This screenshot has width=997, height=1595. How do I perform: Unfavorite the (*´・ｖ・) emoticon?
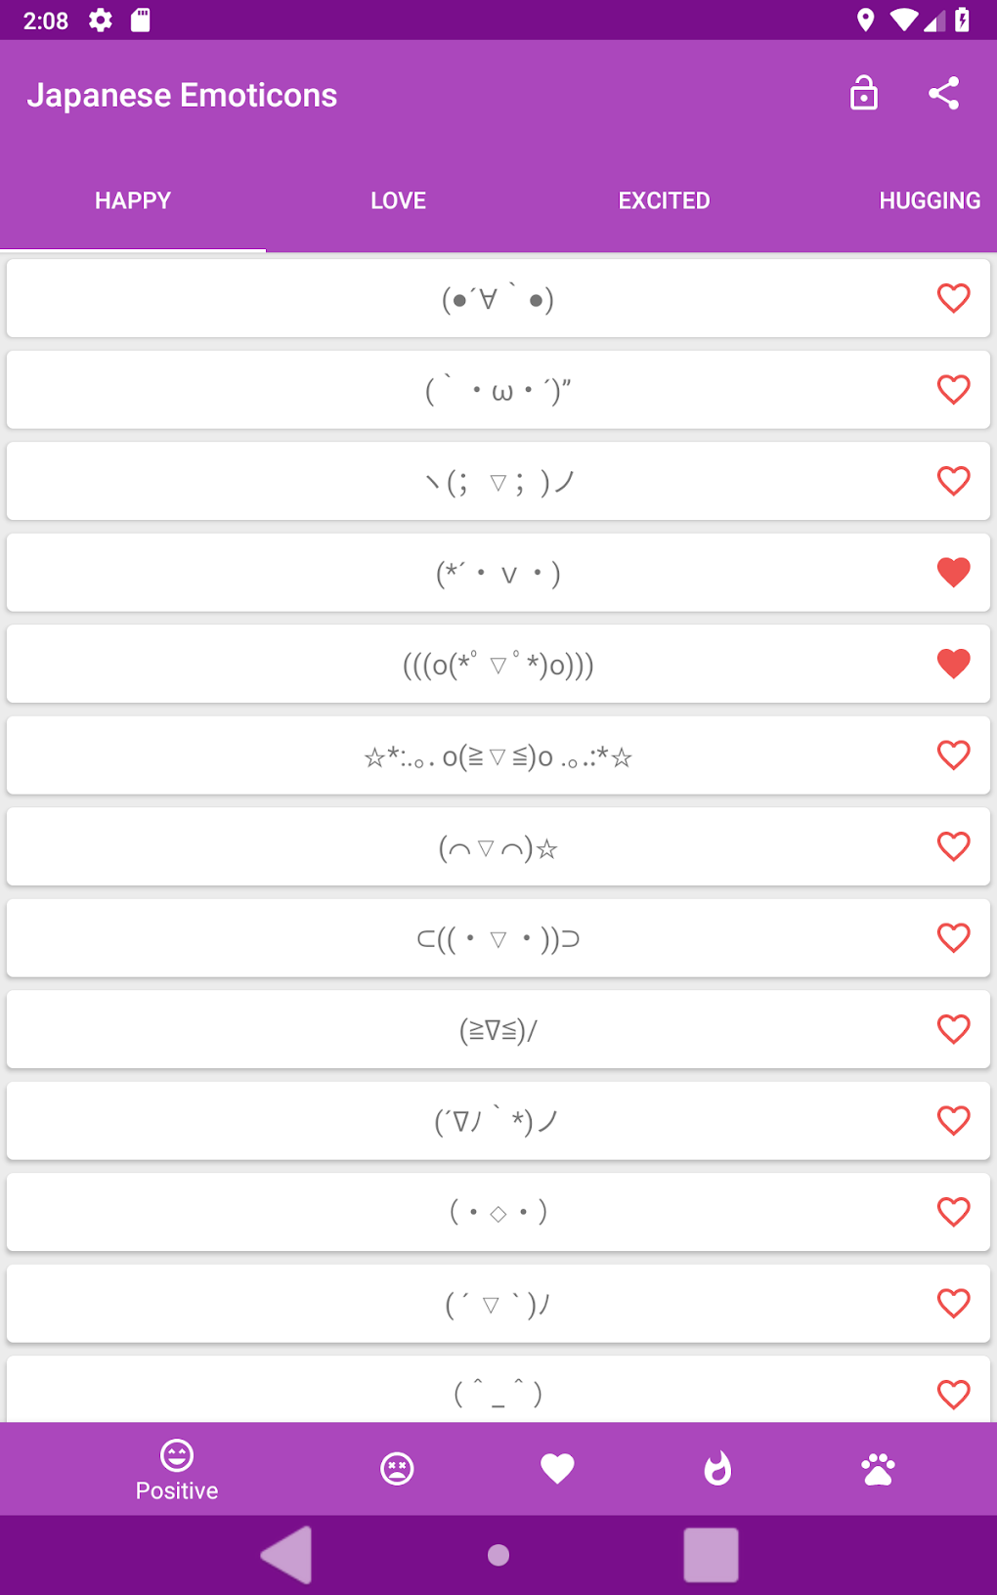coord(953,572)
